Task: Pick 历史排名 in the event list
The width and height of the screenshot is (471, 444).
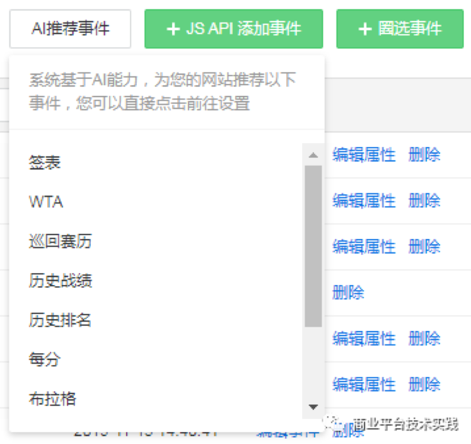Action: [x=61, y=320]
